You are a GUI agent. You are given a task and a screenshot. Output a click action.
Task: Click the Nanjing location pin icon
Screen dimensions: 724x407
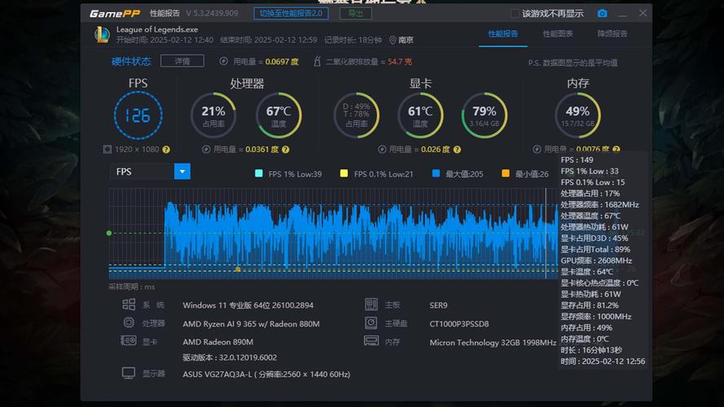[393, 40]
